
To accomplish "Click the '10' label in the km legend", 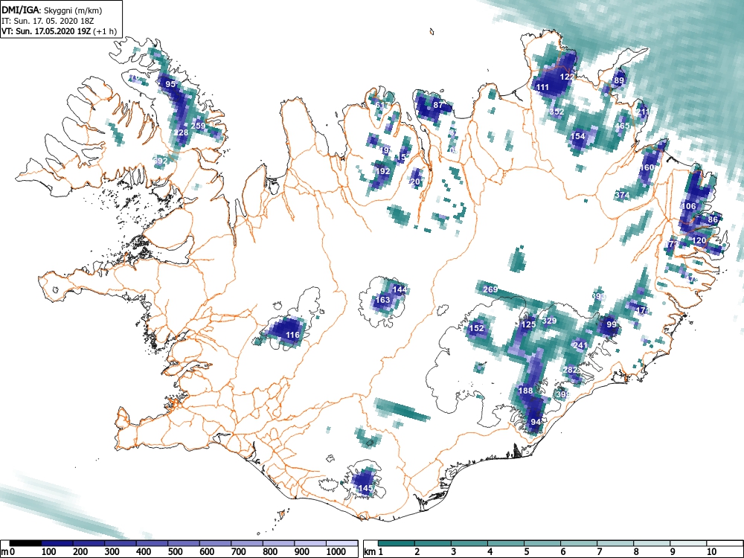I will tap(711, 552).
